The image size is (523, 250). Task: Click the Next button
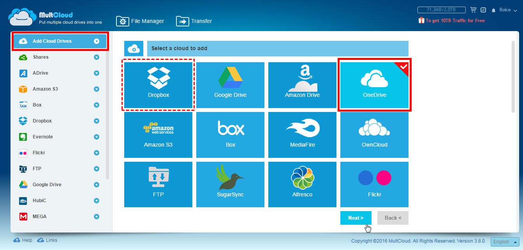[356, 218]
